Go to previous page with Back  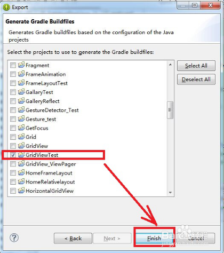pyautogui.click(x=73, y=238)
